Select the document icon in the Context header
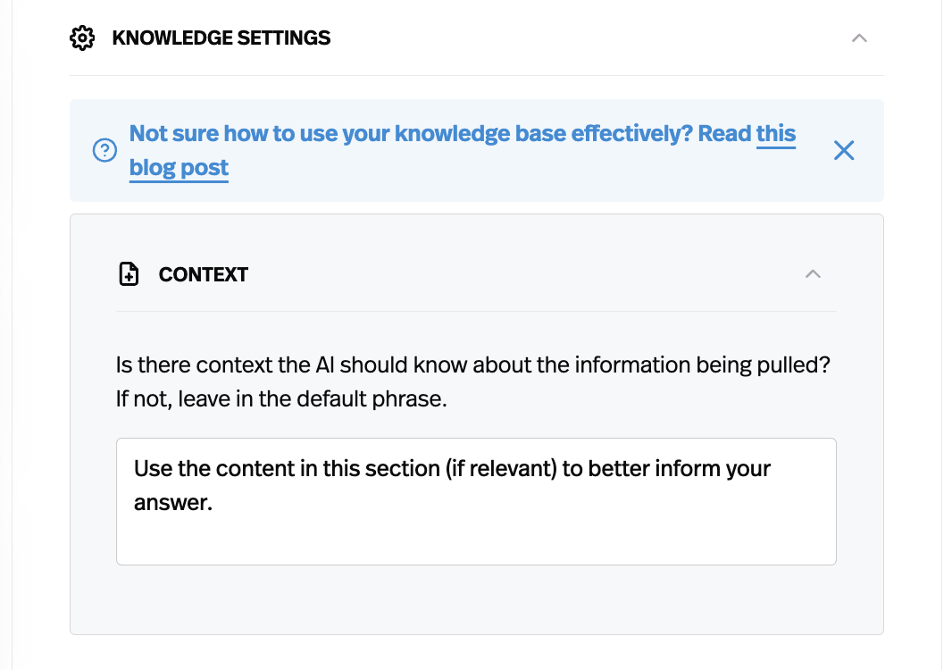This screenshot has height=670, width=952. [x=129, y=274]
